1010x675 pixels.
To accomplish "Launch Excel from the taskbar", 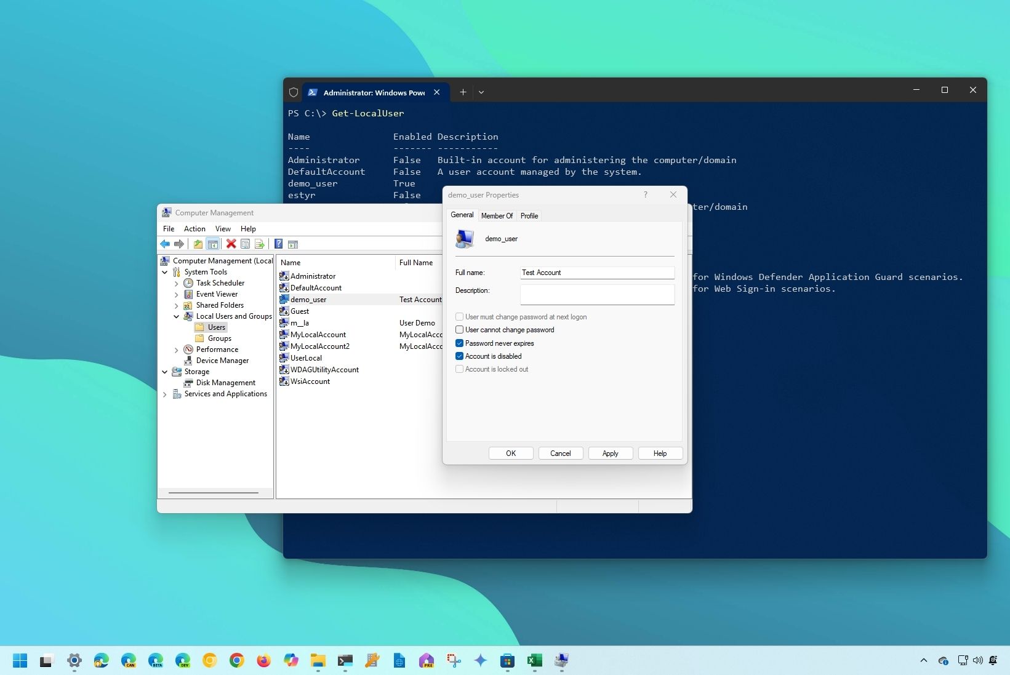I will [x=534, y=661].
